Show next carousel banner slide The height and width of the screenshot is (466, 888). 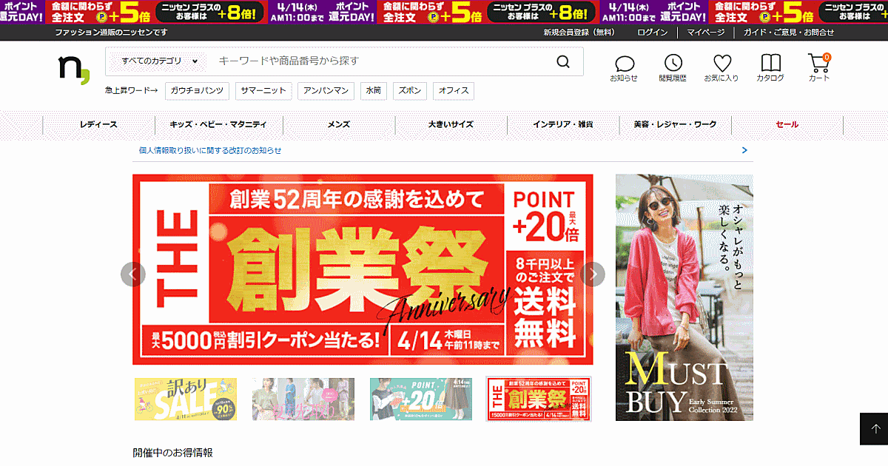coord(592,274)
